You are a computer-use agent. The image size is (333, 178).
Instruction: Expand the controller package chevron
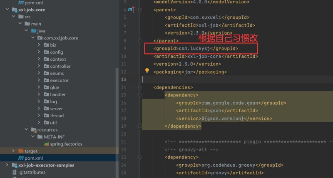tap(39, 66)
